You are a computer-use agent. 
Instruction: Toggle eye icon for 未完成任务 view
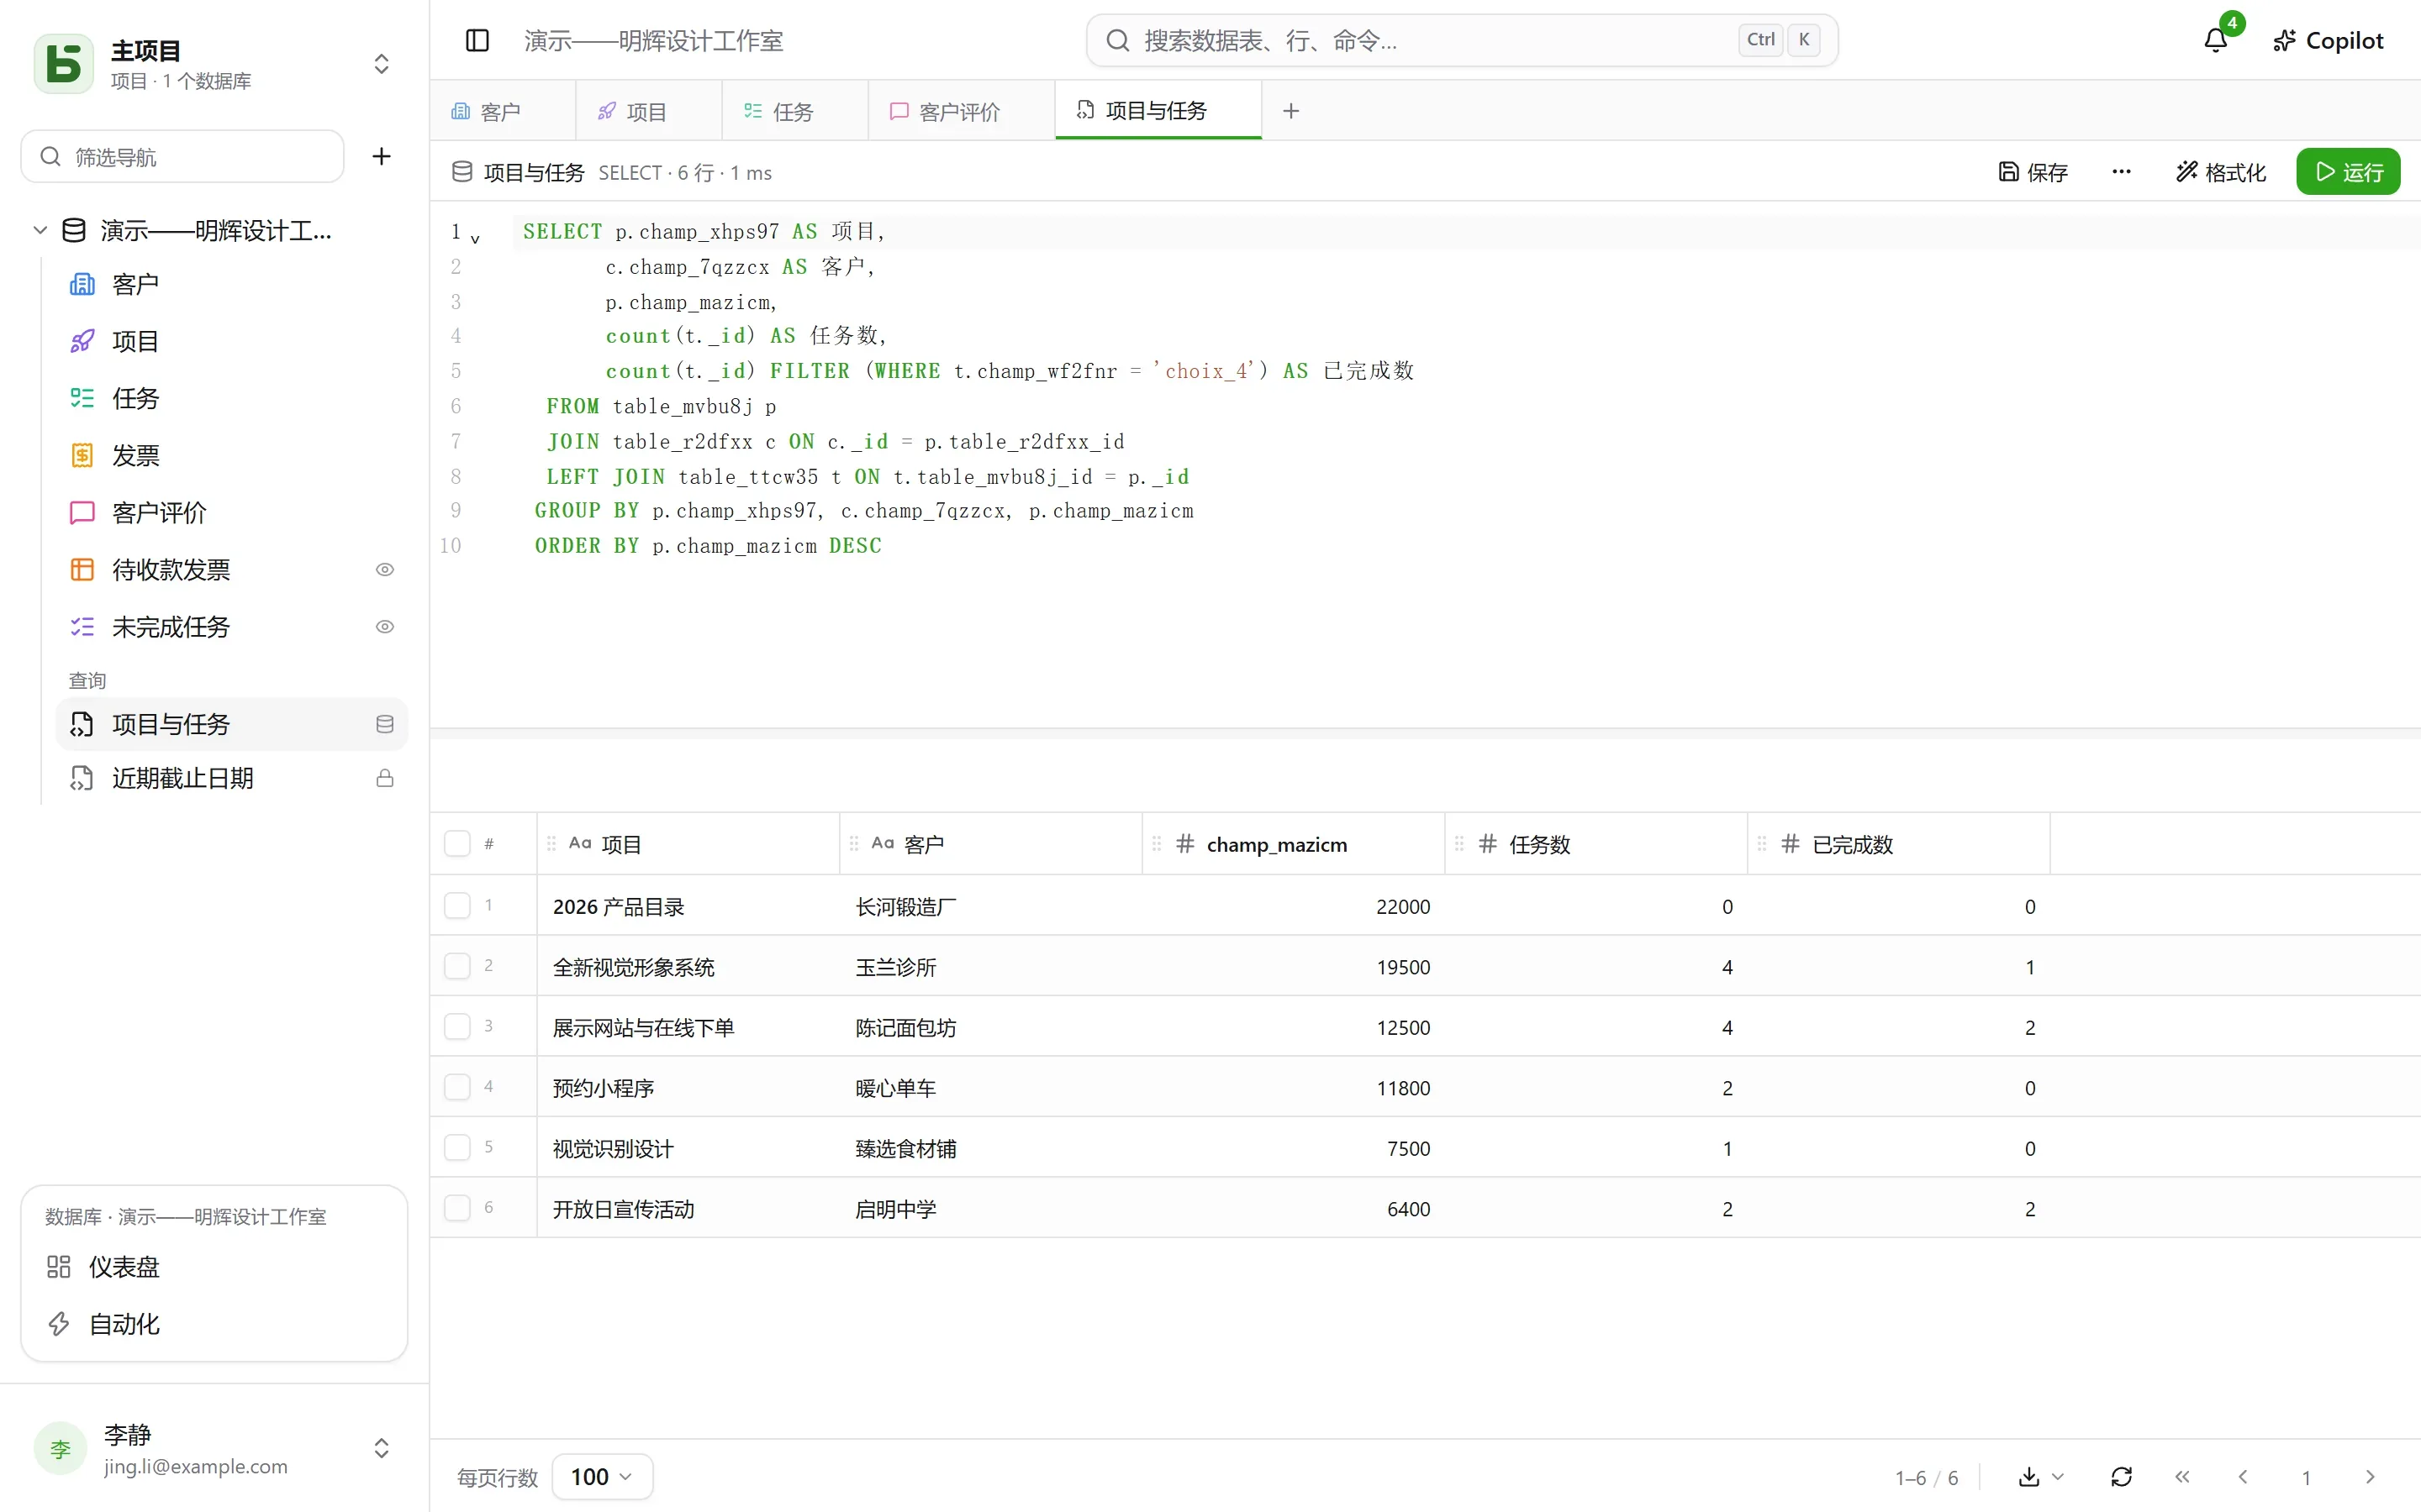tap(384, 627)
